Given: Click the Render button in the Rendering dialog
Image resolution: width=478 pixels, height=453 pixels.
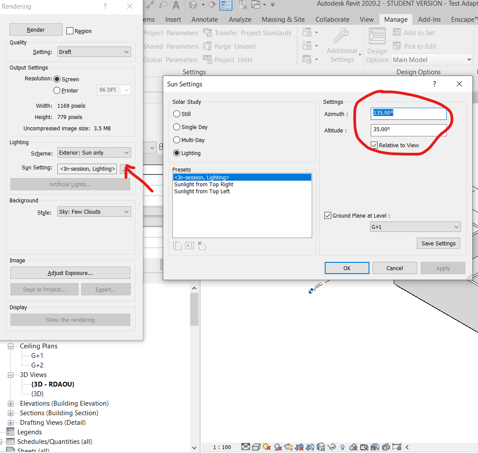Looking at the screenshot, I should click(x=36, y=29).
